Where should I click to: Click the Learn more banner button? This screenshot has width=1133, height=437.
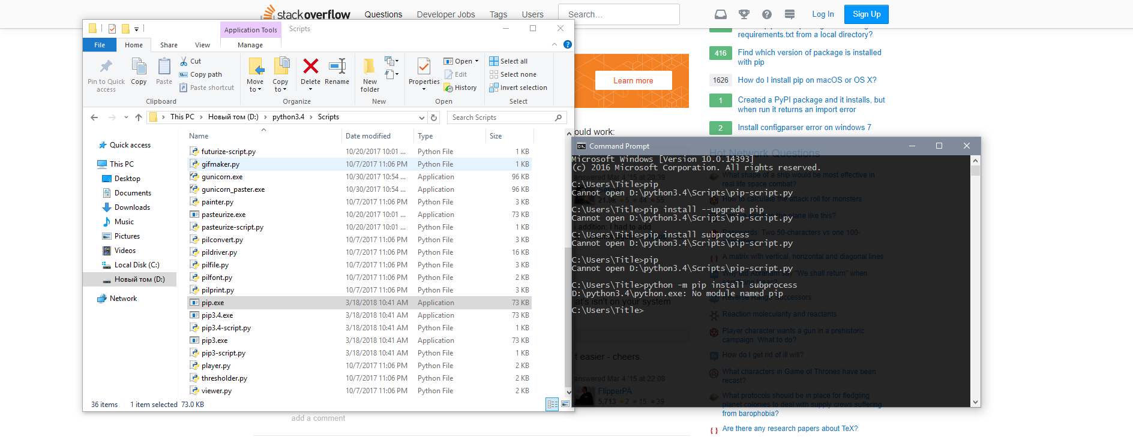633,80
